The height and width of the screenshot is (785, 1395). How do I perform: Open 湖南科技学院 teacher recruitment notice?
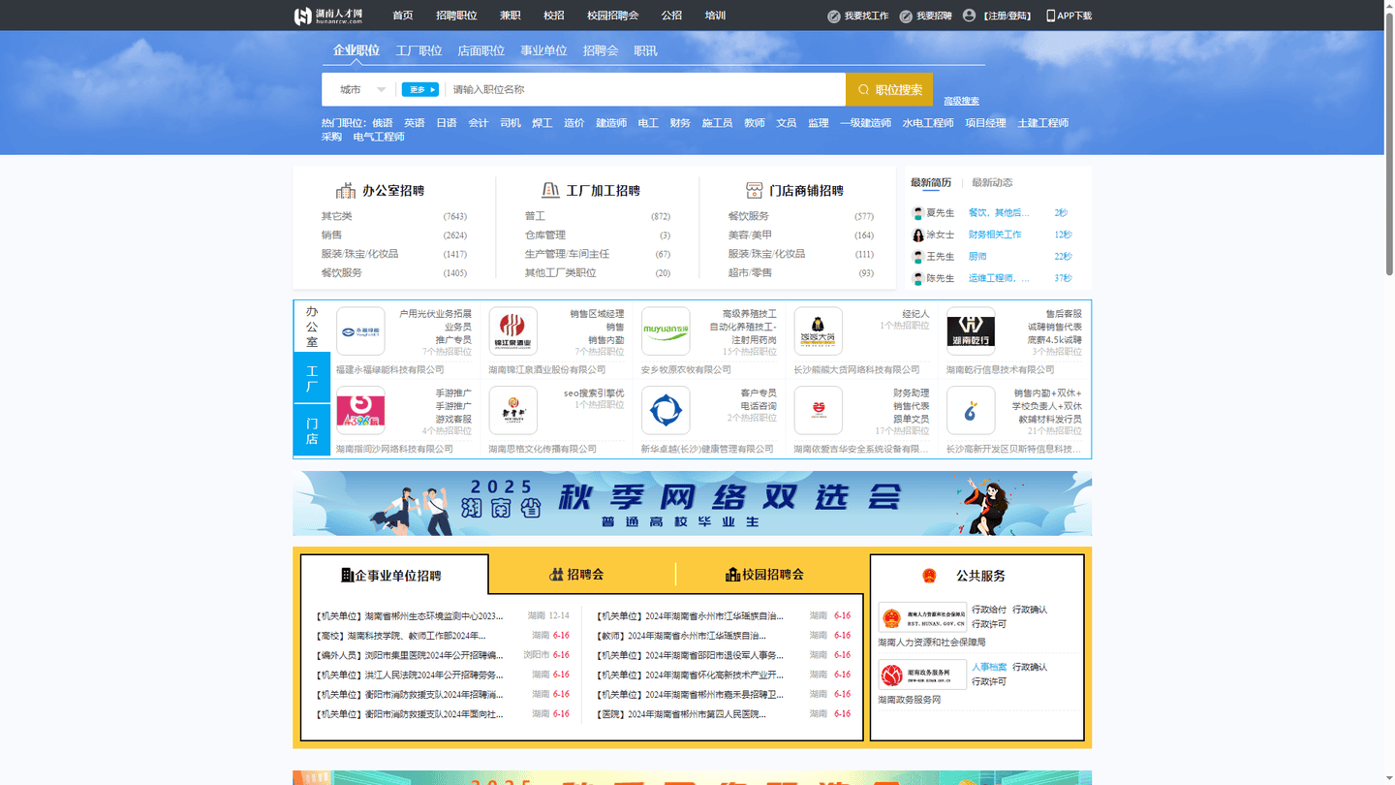(x=401, y=636)
